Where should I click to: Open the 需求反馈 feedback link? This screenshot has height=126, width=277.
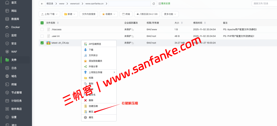164,4
